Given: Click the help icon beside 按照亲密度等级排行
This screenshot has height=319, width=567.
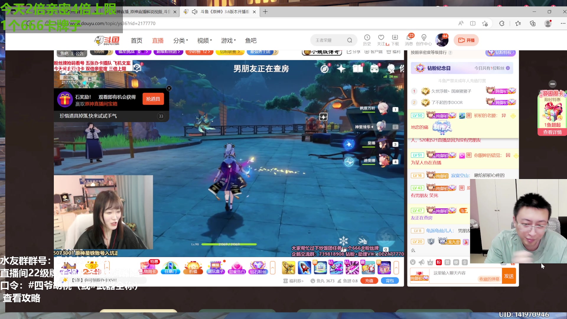Looking at the screenshot, I should point(450,53).
